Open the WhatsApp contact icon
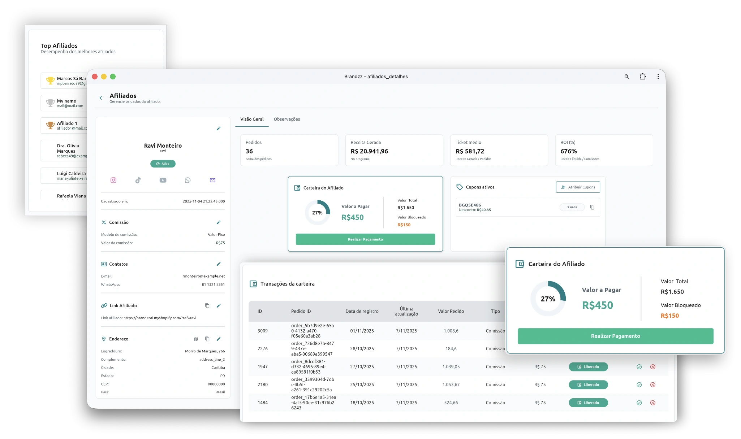 click(x=188, y=180)
